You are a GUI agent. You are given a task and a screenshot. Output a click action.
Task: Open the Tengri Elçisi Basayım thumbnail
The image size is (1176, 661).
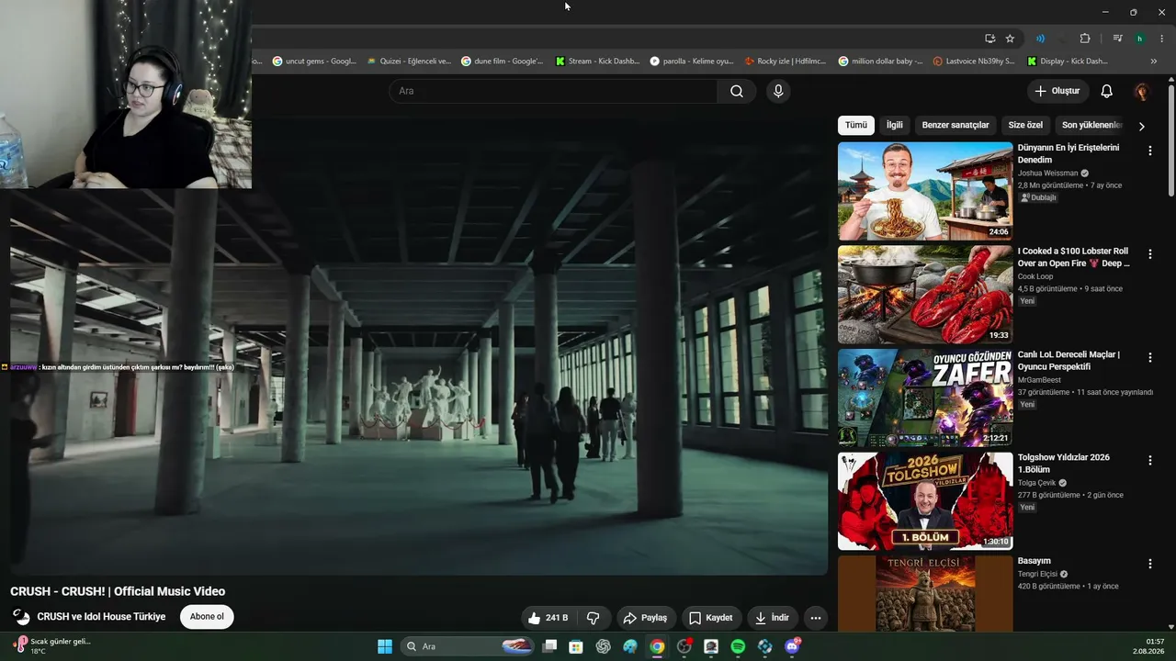[925, 593]
